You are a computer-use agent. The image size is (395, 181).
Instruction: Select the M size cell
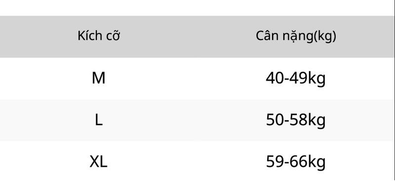point(98,78)
